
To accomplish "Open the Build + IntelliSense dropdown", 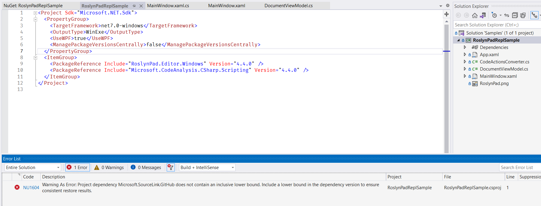I will click(207, 168).
